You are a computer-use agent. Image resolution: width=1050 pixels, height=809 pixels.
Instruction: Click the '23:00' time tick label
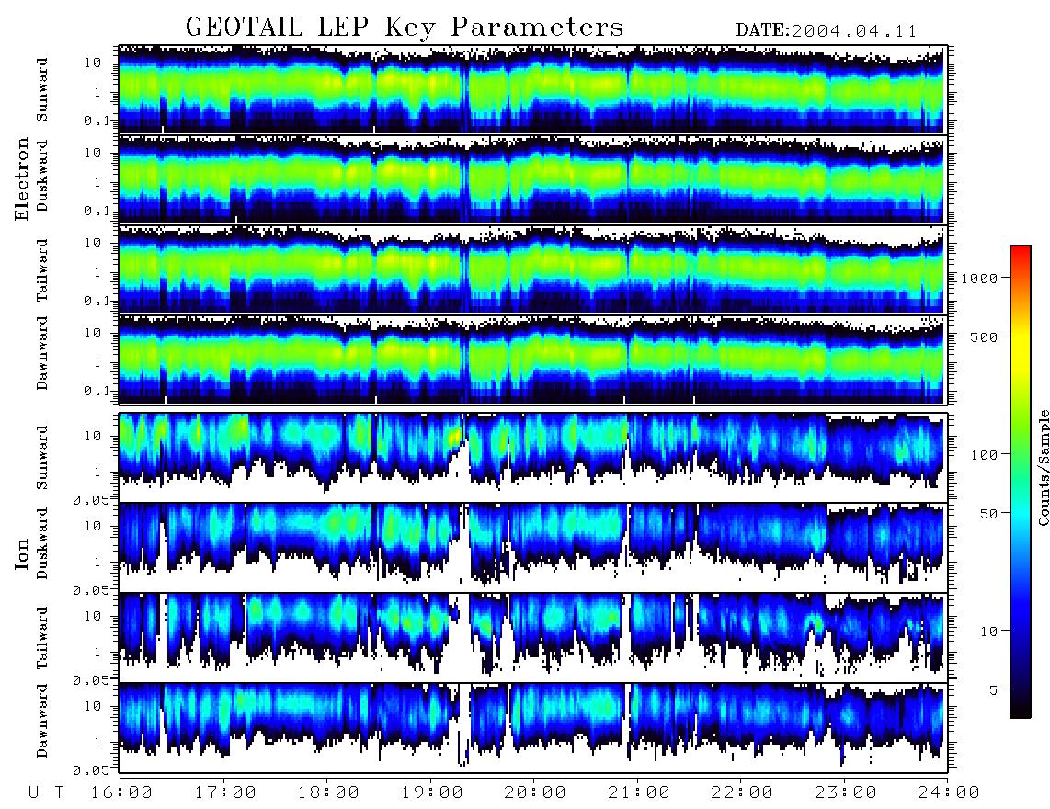[846, 793]
